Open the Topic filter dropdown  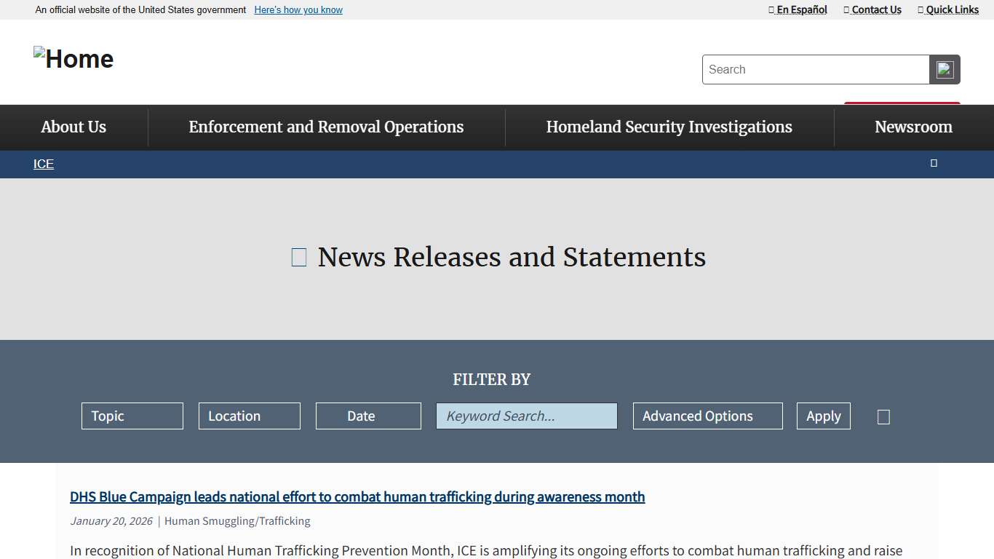point(132,416)
